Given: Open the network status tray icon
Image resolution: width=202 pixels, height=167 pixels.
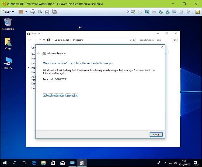Looking at the screenshot, I should click(x=170, y=163).
